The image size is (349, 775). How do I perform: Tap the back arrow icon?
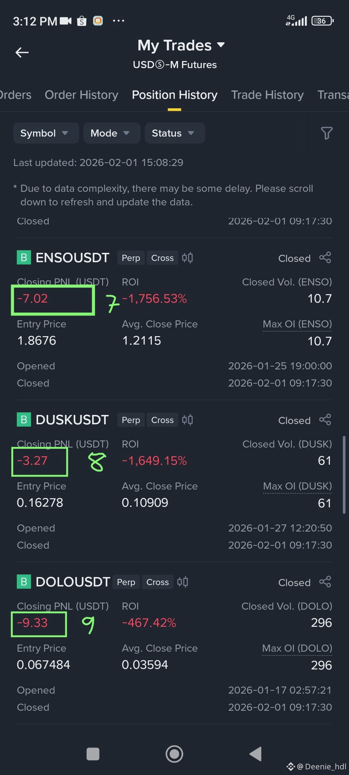[22, 52]
